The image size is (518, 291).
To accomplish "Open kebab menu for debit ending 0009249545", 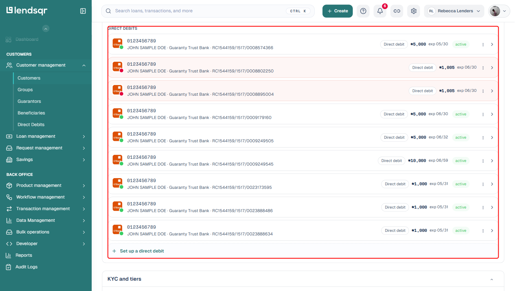I will click(483, 161).
